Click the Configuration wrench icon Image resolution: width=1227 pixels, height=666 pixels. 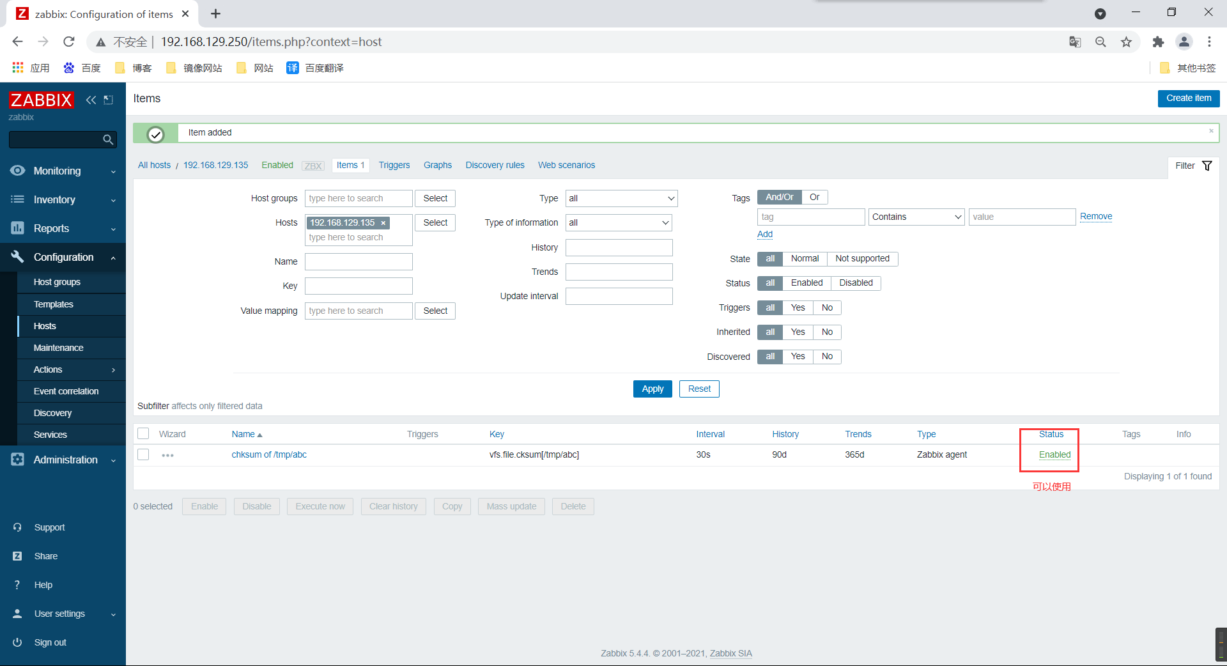point(18,257)
